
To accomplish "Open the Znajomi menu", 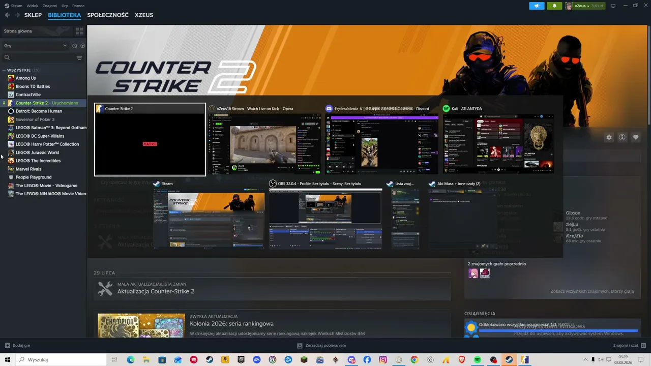I will click(50, 6).
